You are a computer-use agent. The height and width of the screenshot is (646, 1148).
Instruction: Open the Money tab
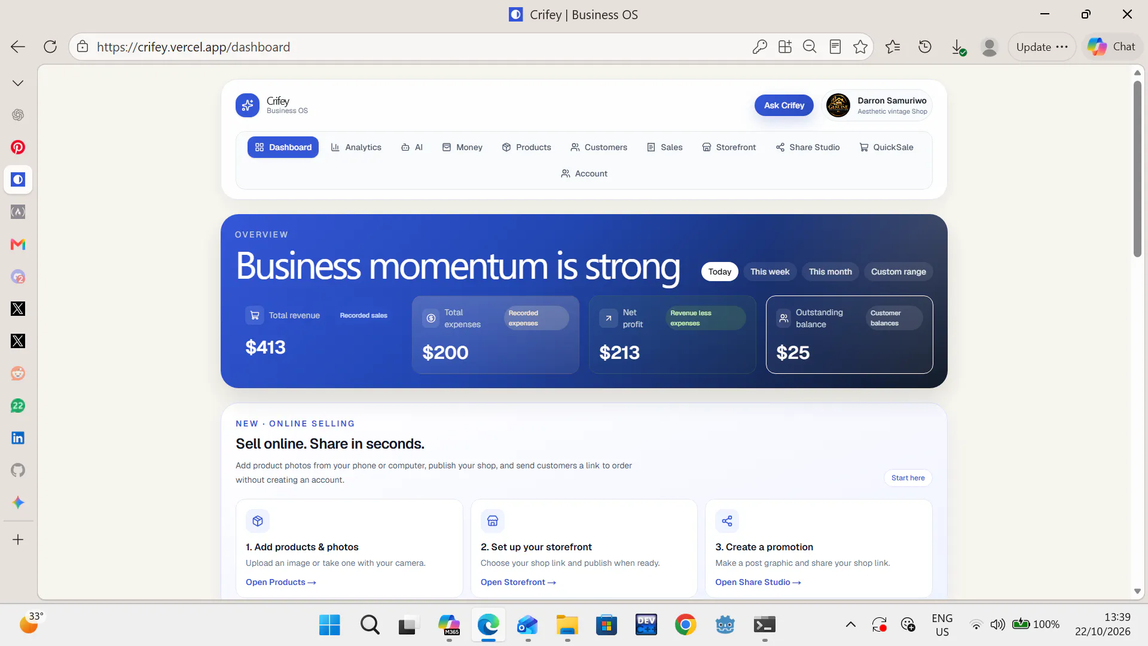pyautogui.click(x=462, y=147)
